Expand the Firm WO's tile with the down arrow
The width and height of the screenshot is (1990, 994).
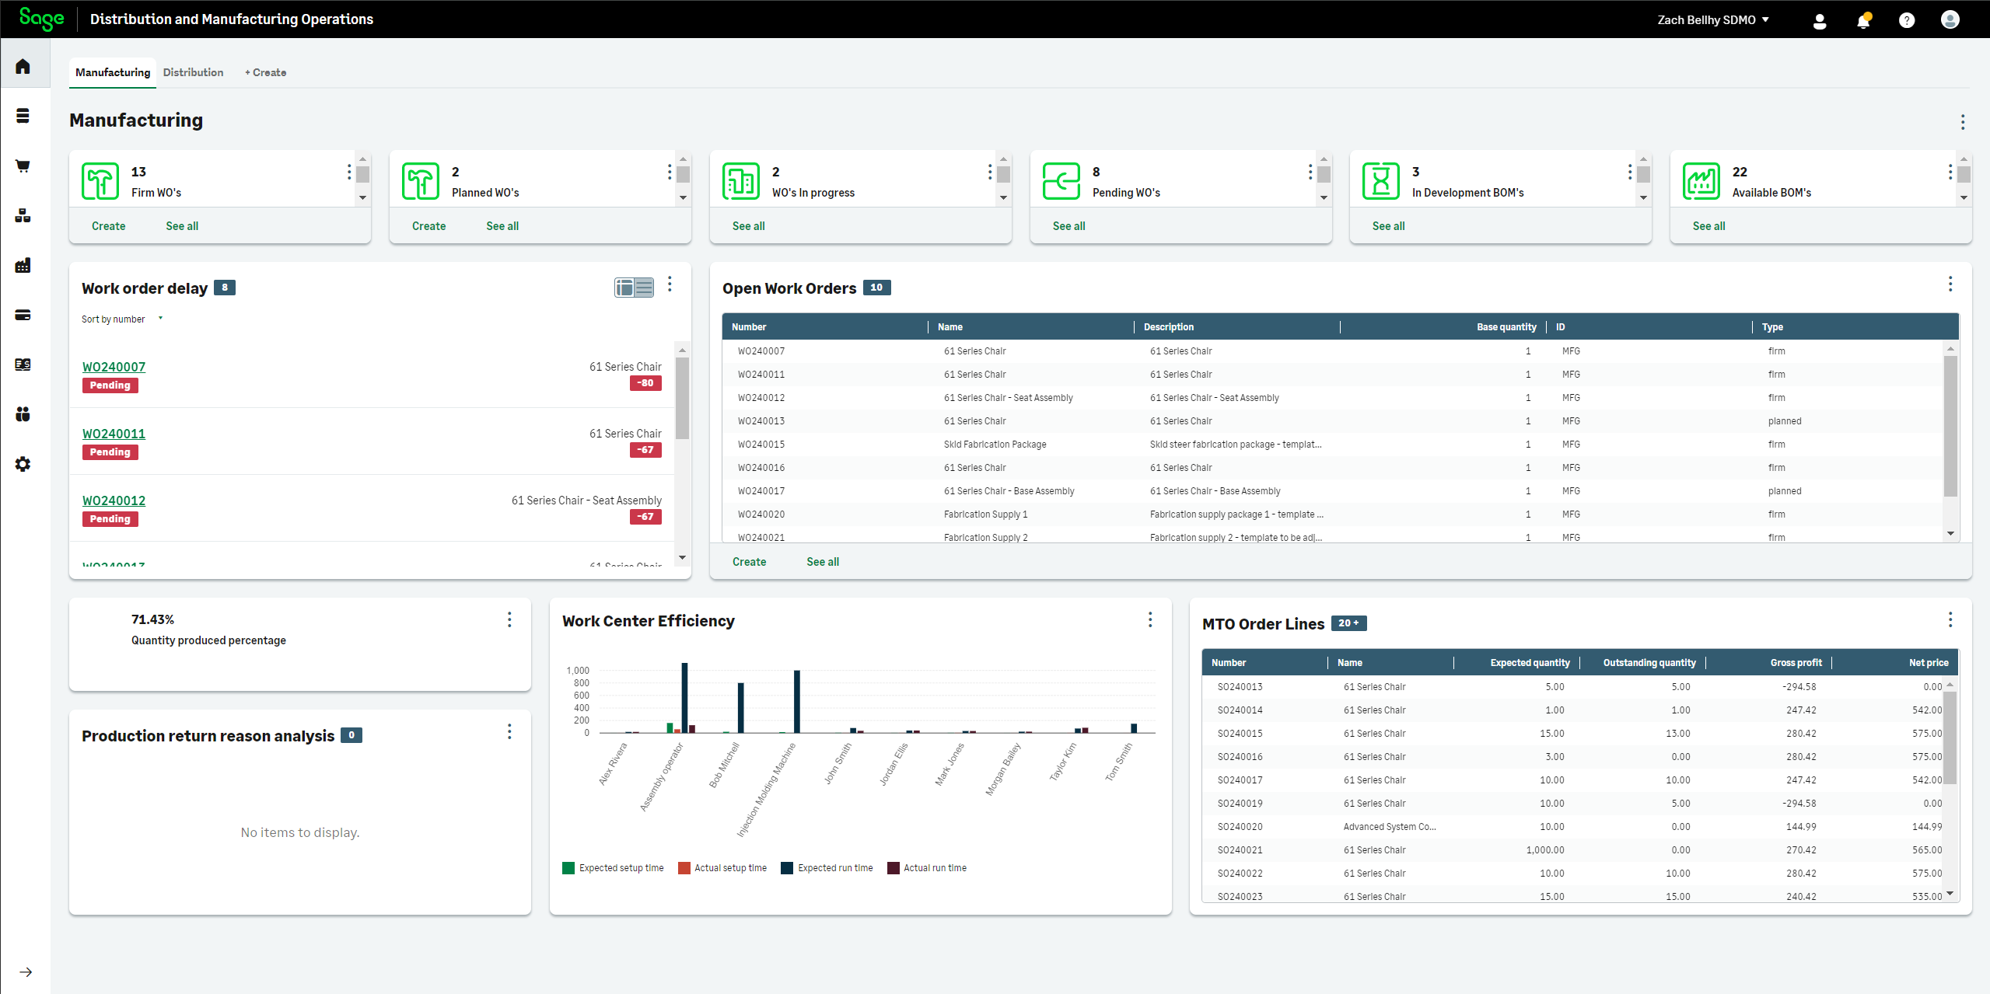click(x=362, y=198)
